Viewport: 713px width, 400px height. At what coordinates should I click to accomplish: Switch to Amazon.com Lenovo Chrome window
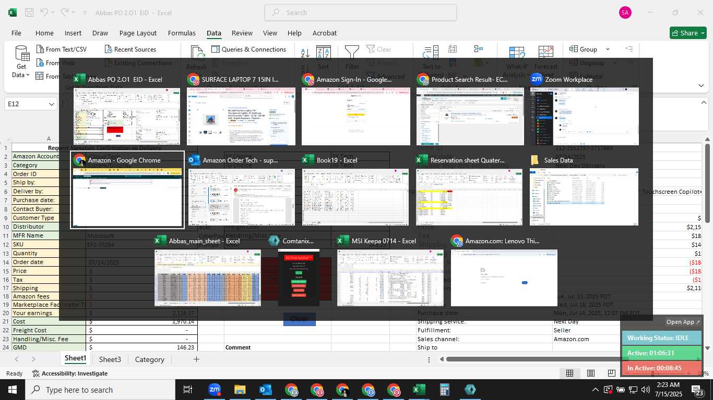[504, 271]
